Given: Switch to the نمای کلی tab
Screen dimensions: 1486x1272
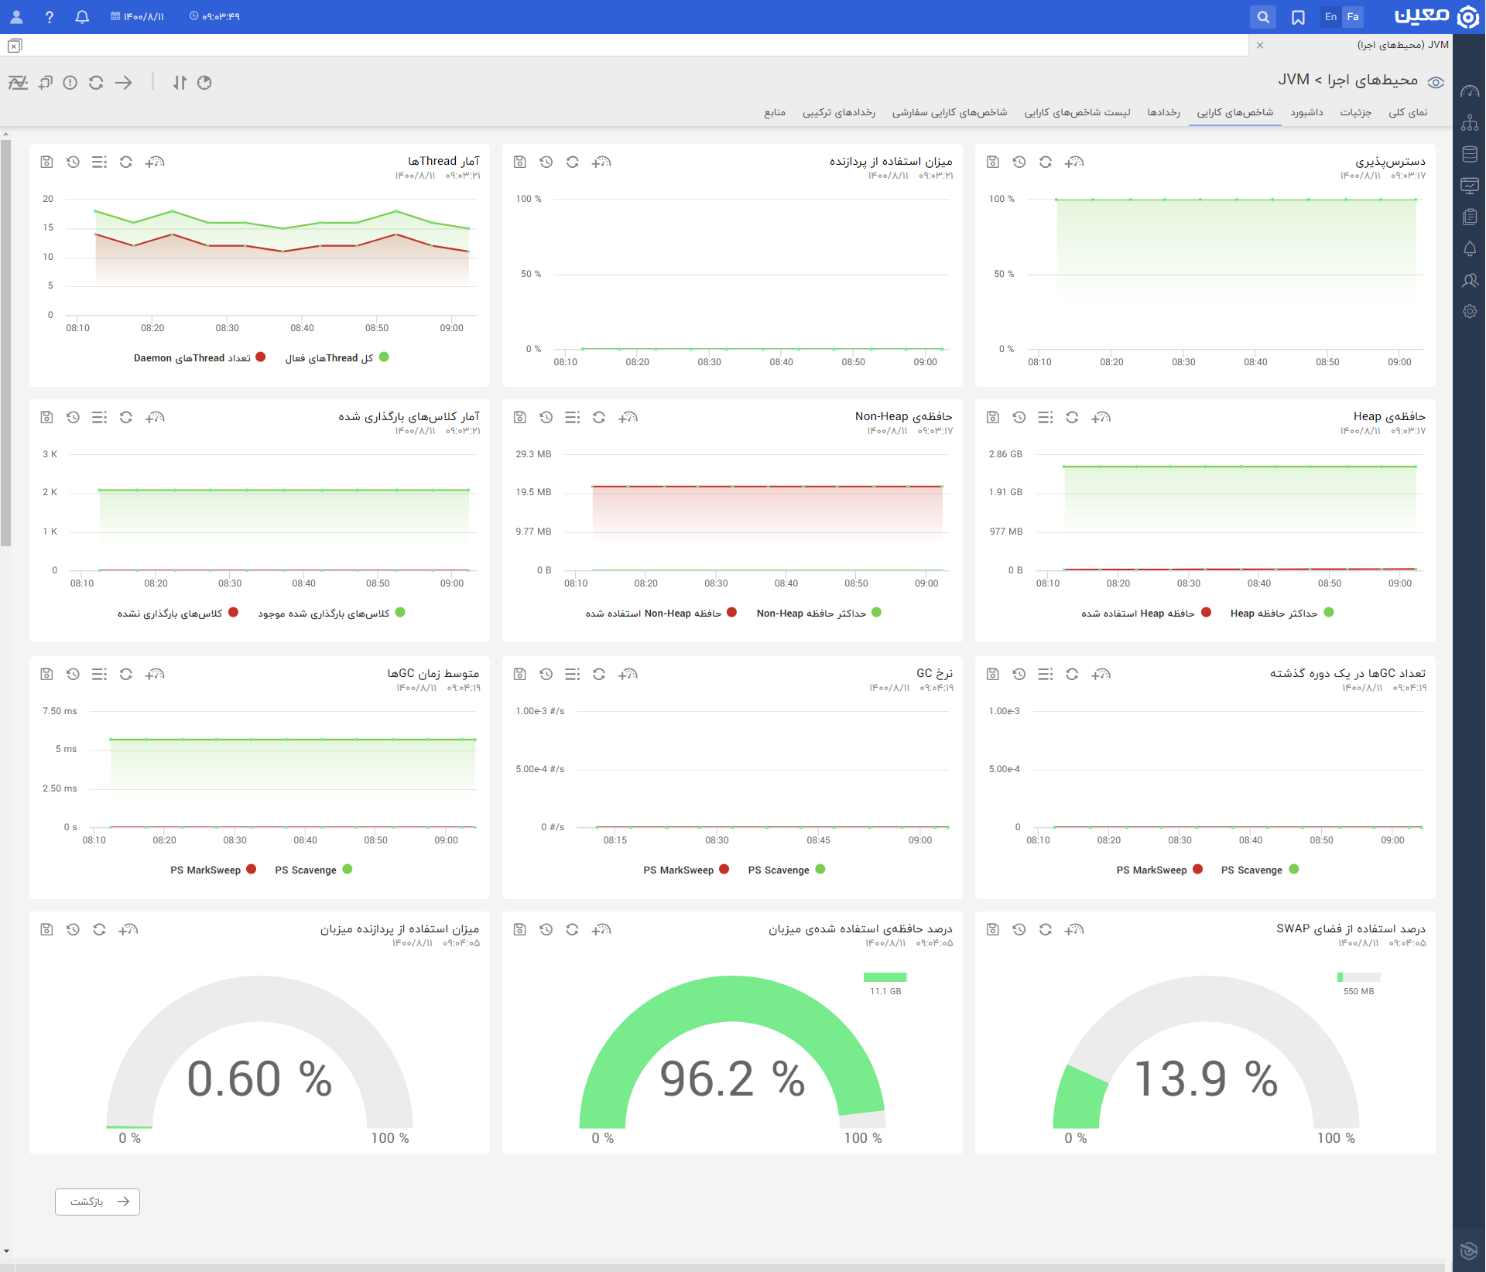Looking at the screenshot, I should (1408, 112).
